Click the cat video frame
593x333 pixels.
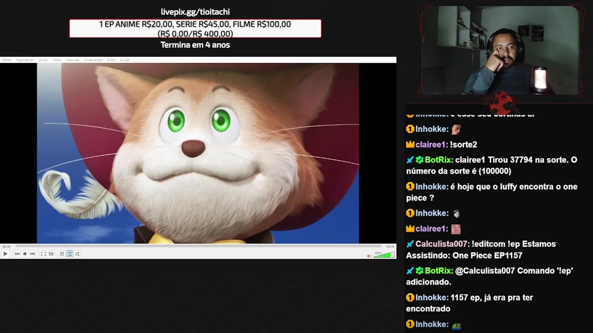pyautogui.click(x=198, y=153)
